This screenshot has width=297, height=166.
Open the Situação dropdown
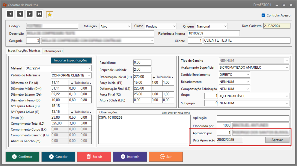115,26
